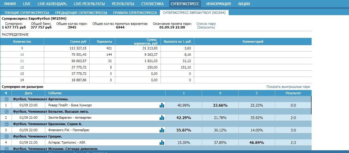
Task: Click stats chart icon for Asteras Tripolis - AEK
Action: [162, 142]
